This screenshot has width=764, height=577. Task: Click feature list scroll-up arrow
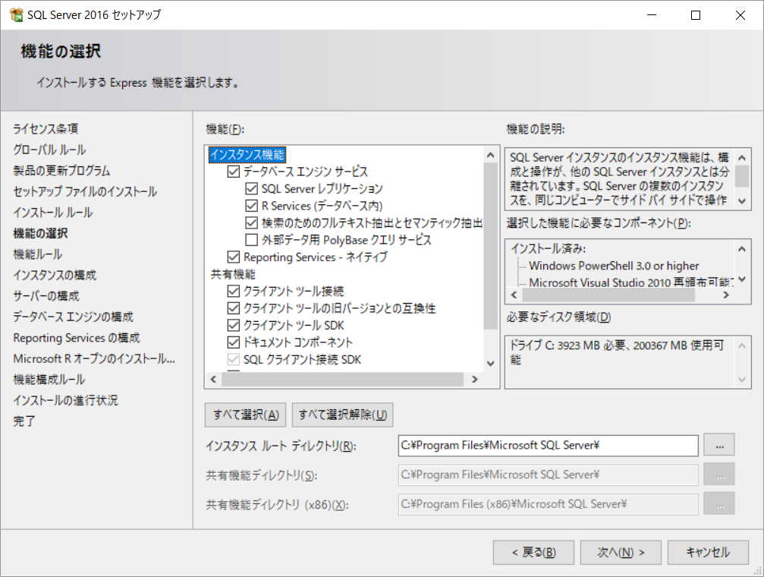point(491,155)
